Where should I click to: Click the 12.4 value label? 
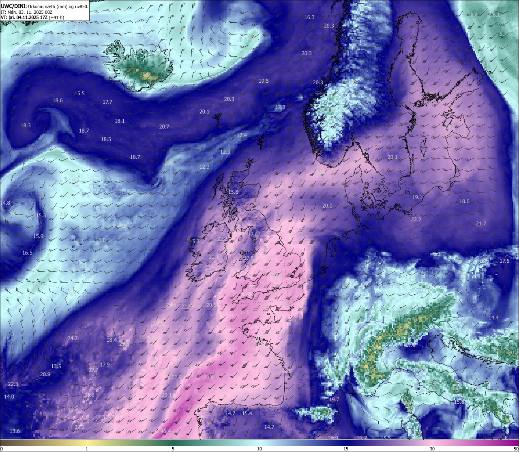[242, 135]
